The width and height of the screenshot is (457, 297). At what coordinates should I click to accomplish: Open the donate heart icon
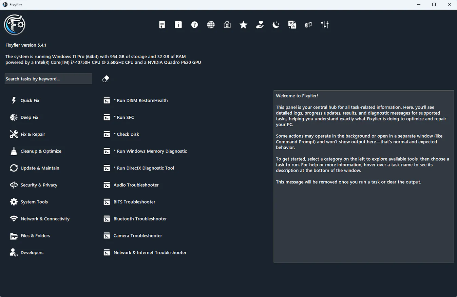260,24
